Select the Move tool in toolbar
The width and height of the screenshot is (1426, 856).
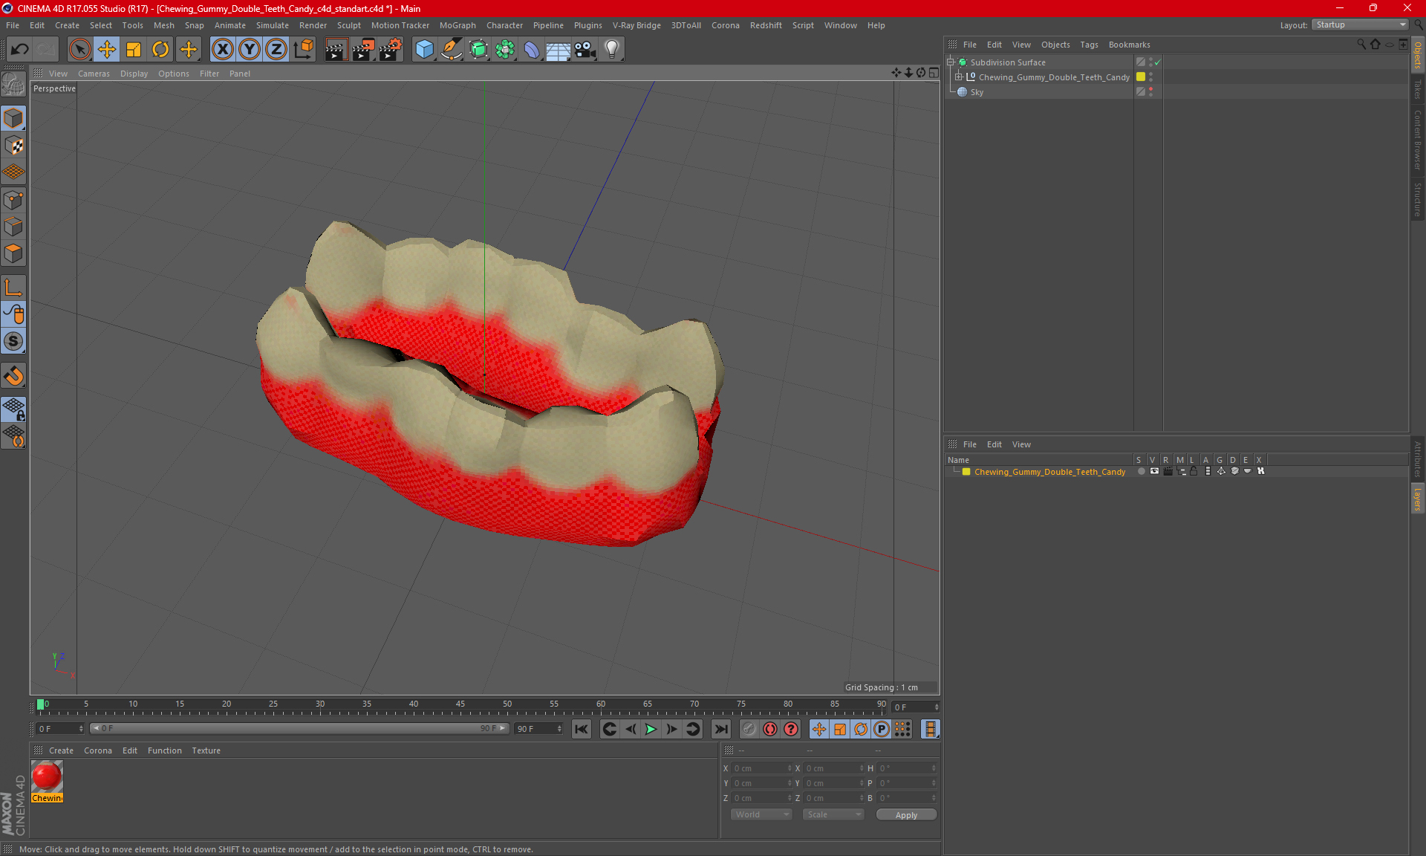click(x=107, y=50)
